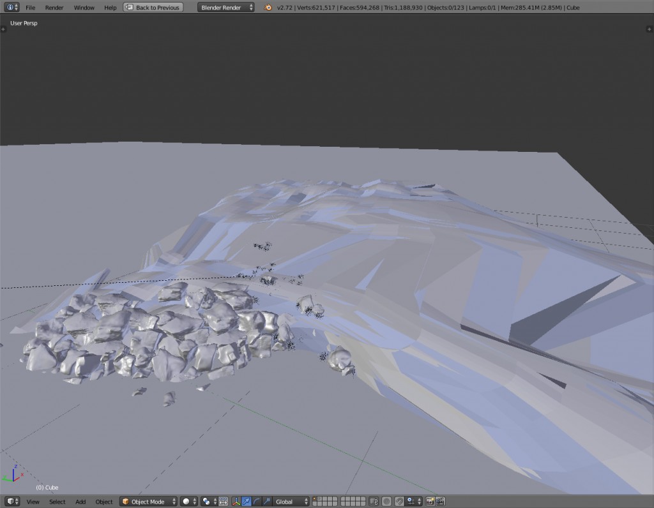654x508 pixels.
Task: Select the scale manipulator icon
Action: tap(266, 502)
